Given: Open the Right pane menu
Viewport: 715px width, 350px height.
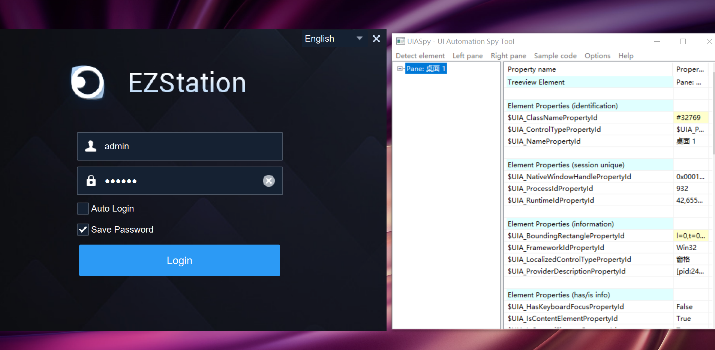Looking at the screenshot, I should 508,56.
